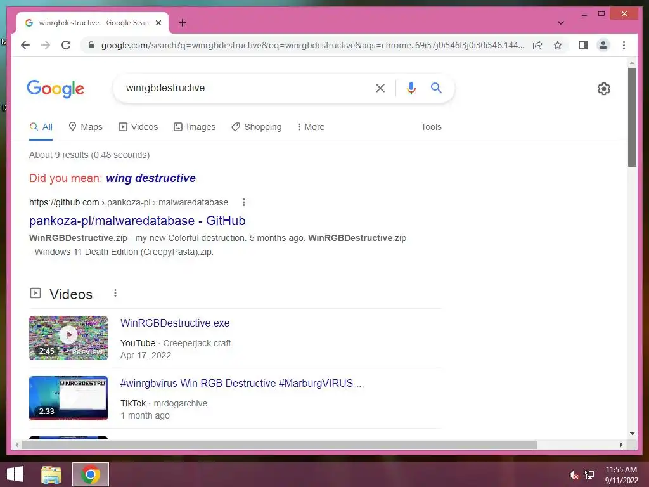Image resolution: width=649 pixels, height=487 pixels.
Task: Play the WinRGBDestructive.exe video thumbnail
Action: point(68,337)
